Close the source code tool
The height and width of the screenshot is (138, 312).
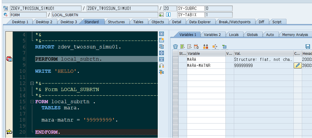point(162,34)
